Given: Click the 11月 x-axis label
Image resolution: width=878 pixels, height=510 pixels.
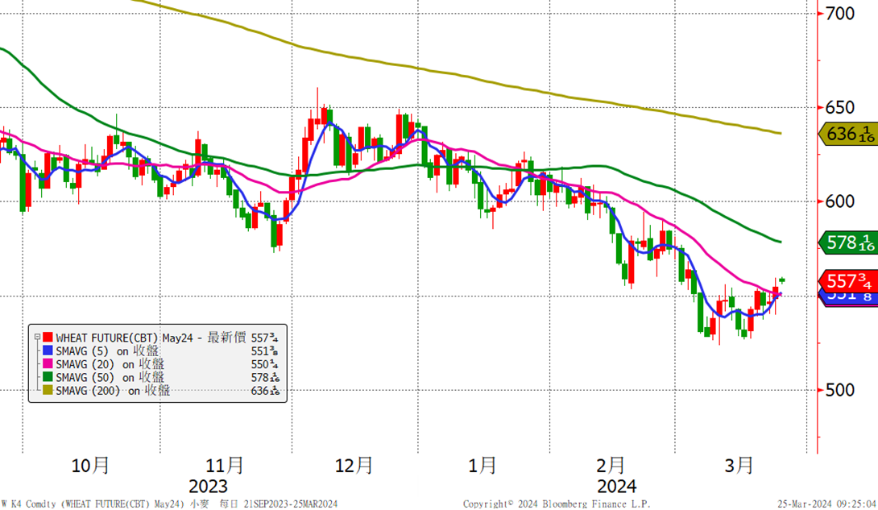Looking at the screenshot, I should pyautogui.click(x=225, y=465).
